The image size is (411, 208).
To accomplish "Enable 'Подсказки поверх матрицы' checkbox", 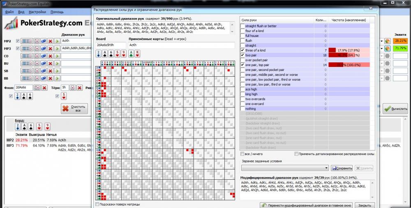I will 97,204.
